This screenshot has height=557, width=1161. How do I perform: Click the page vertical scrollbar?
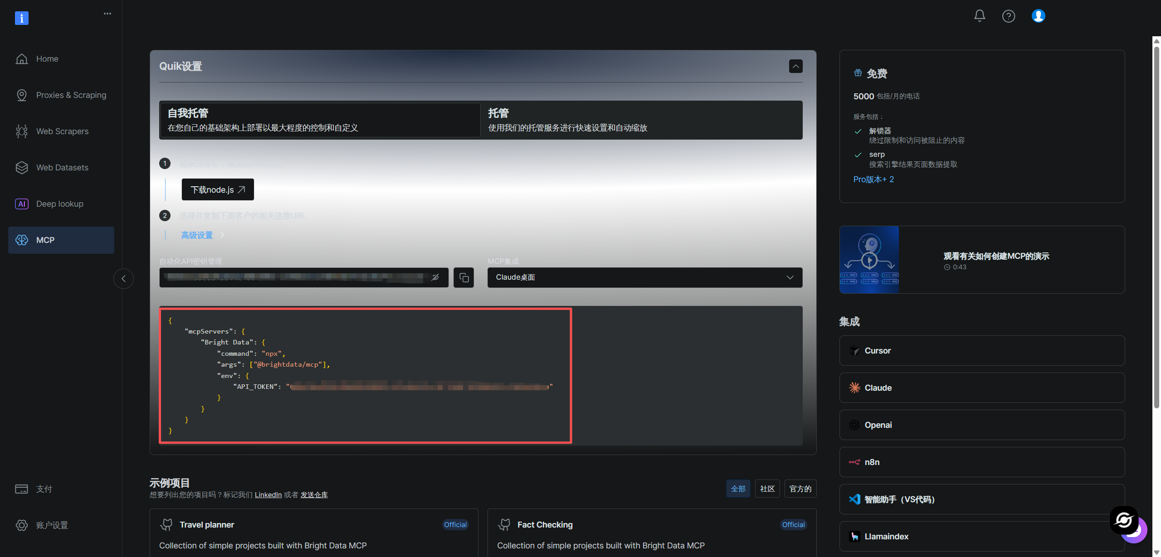(1157, 227)
